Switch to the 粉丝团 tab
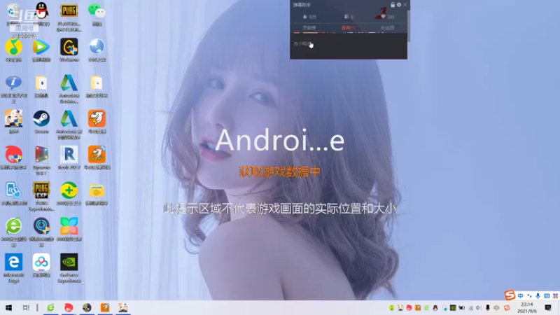Image resolution: width=560 pixels, height=315 pixels. [388, 28]
